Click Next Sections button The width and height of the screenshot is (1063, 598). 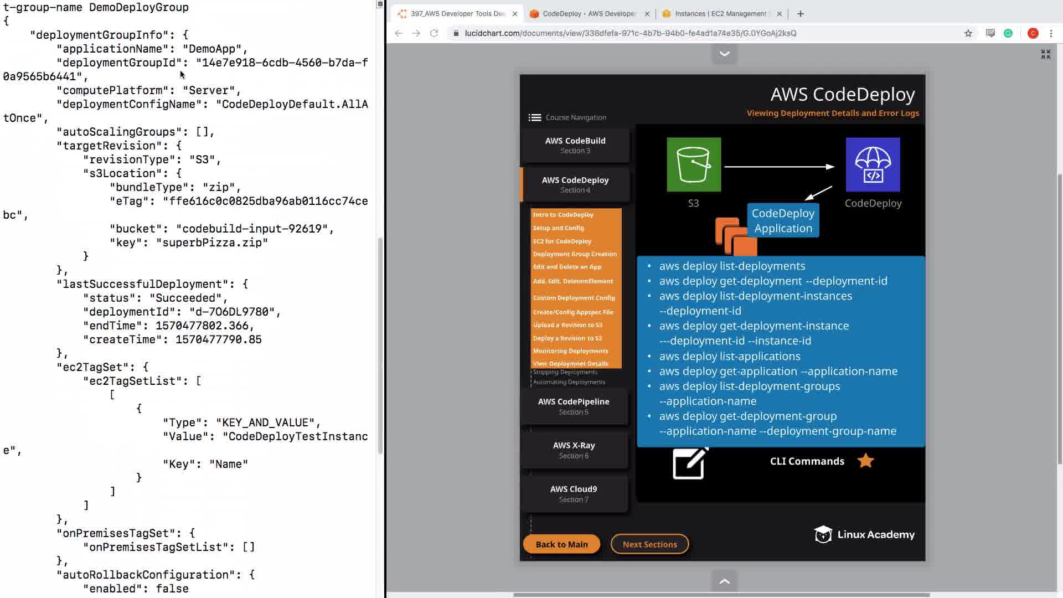coord(649,544)
